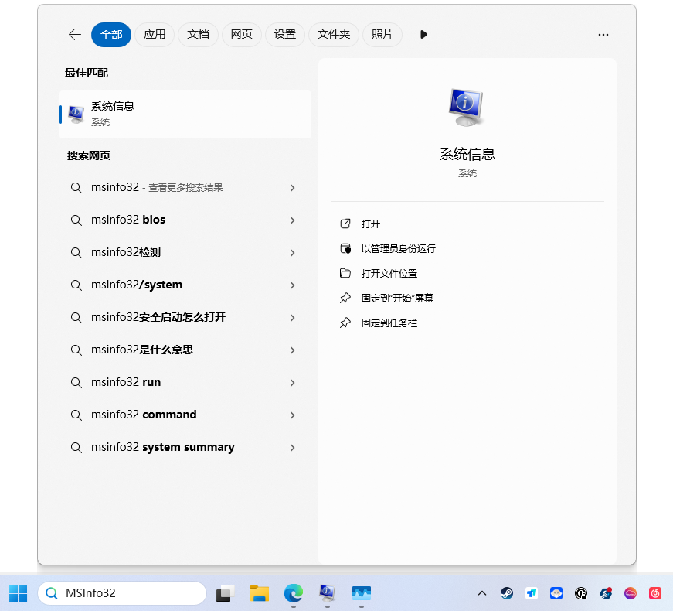This screenshot has height=611, width=673.
Task: Click 打开文件位置 in the details pane
Action: pos(389,273)
